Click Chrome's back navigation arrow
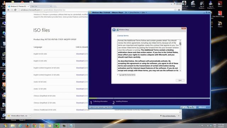 [x=9, y=10]
